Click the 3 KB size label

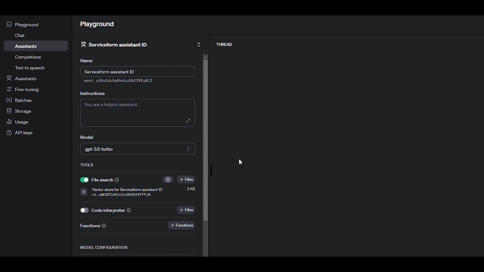click(x=191, y=189)
